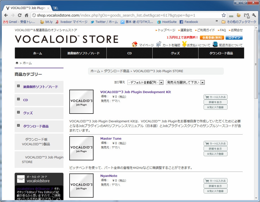
Task: Open the bit.ly bookmark
Action: (x=46, y=22)
